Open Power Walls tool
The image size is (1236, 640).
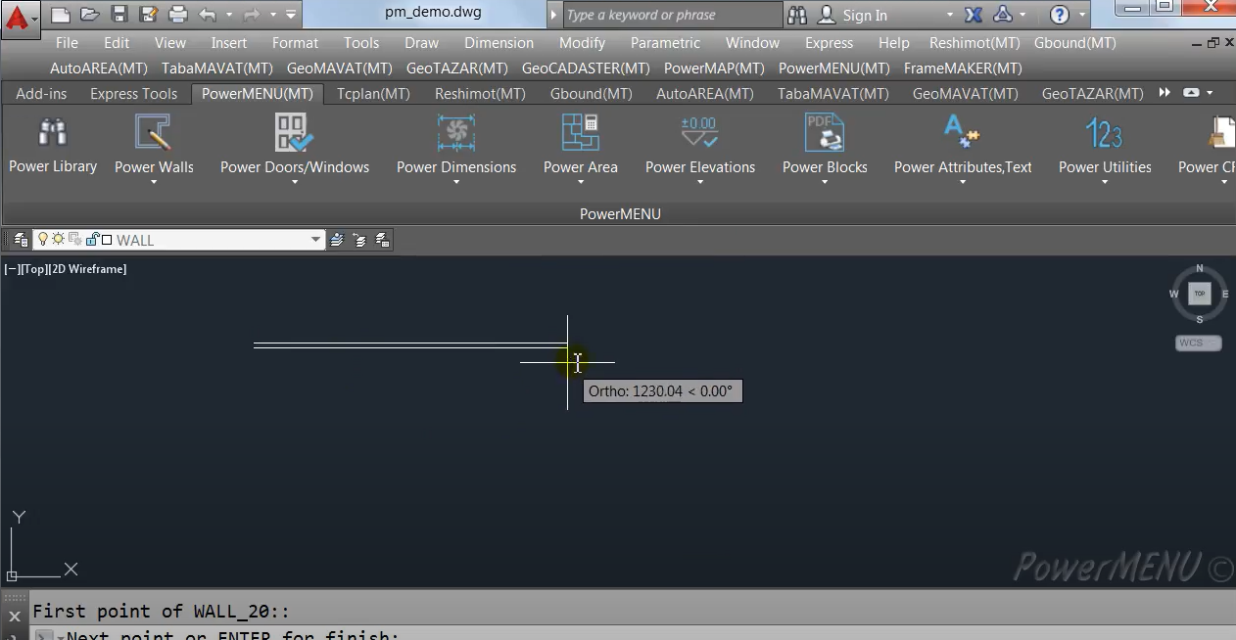click(x=154, y=147)
